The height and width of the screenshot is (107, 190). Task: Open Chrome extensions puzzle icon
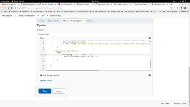click(181, 8)
